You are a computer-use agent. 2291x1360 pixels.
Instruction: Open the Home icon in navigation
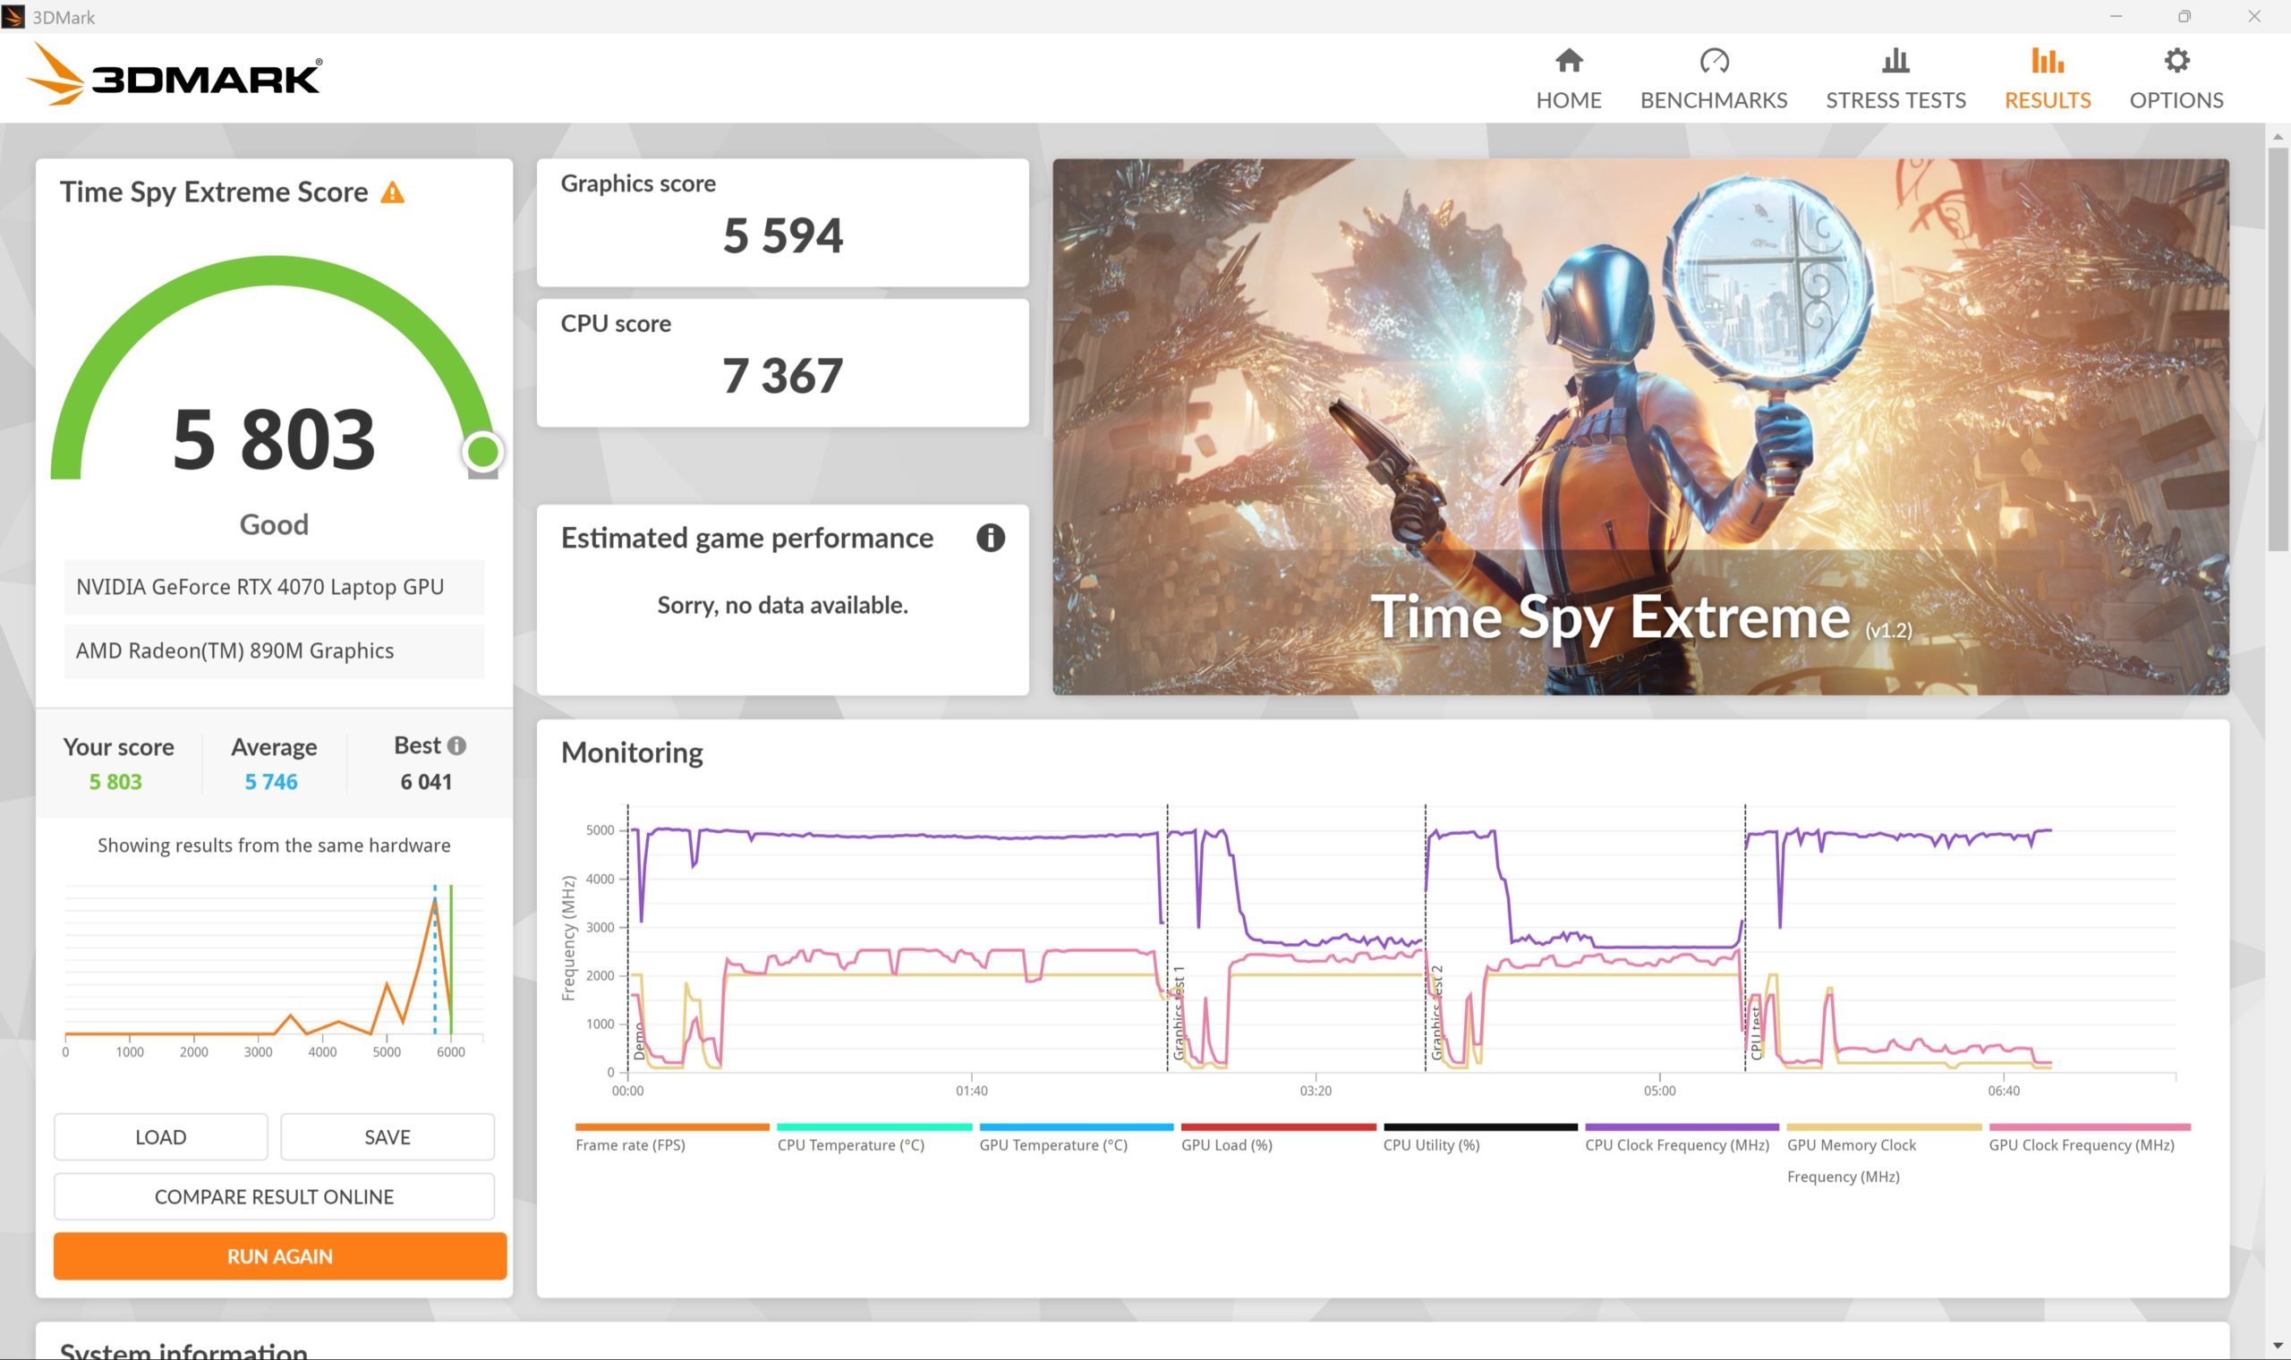point(1568,61)
